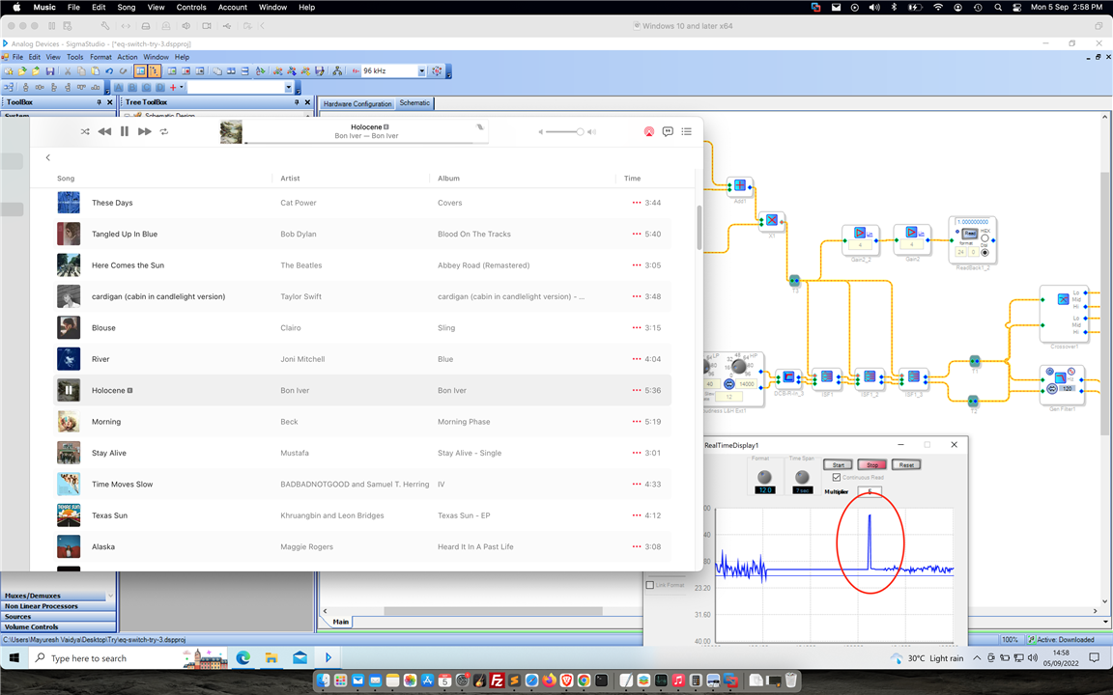Screen dimensions: 1113x695
Task: Select the Add1 adder block in schematic
Action: click(x=740, y=185)
